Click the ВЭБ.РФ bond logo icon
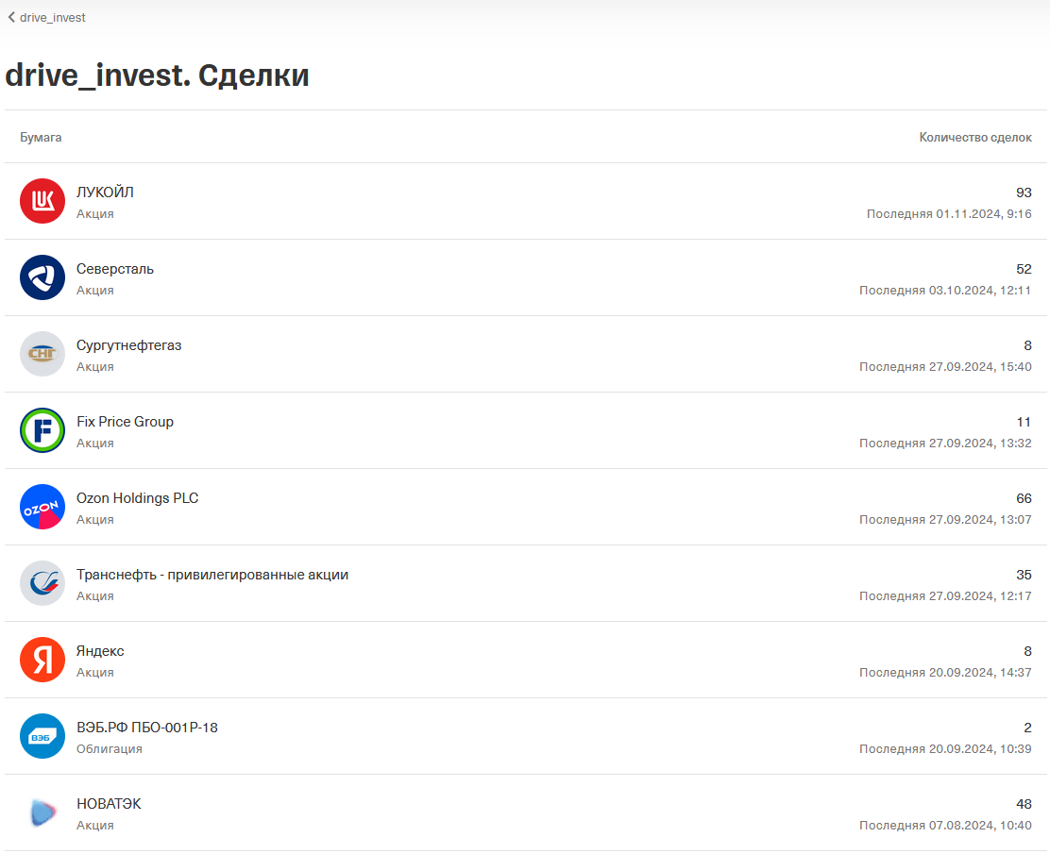The width and height of the screenshot is (1050, 854). [x=42, y=736]
